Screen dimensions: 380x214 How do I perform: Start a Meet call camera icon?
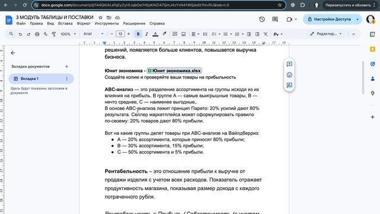click(289, 19)
